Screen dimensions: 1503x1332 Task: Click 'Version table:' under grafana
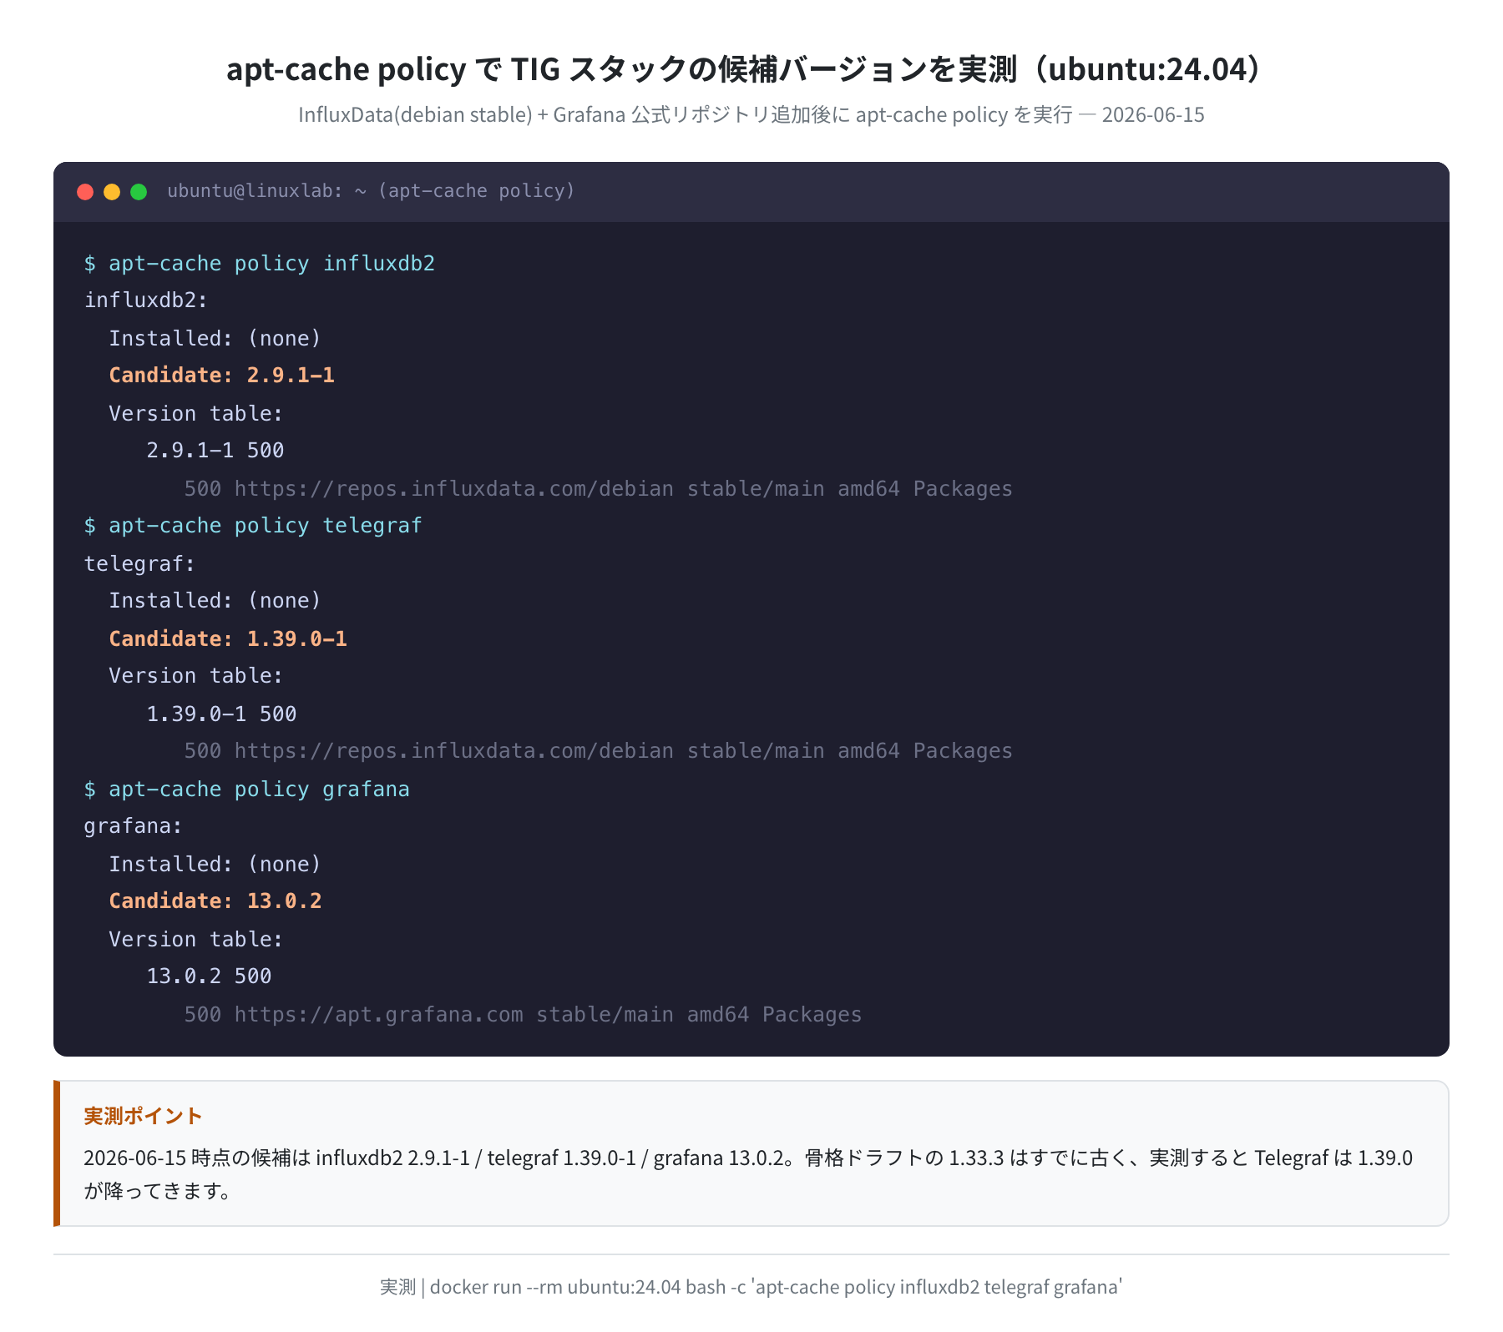[x=196, y=940]
